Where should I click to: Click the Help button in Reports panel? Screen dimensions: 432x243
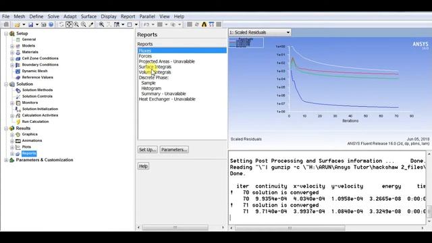point(143,166)
